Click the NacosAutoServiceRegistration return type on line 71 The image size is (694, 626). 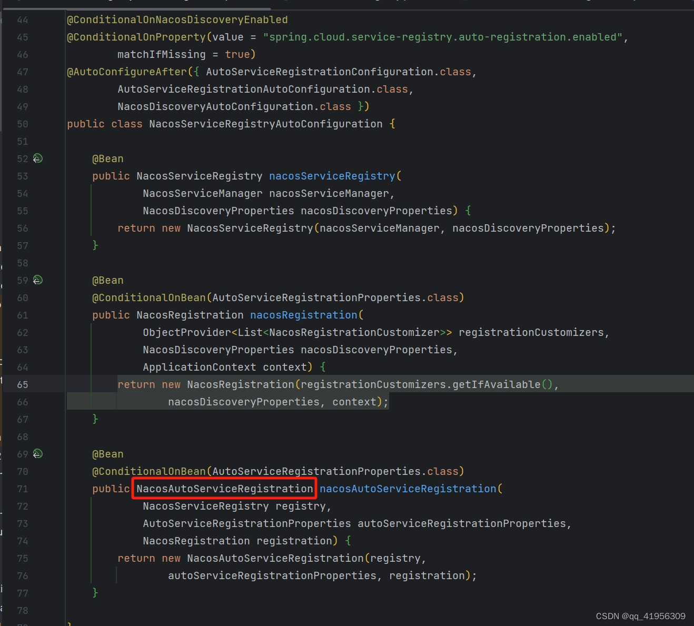(225, 489)
